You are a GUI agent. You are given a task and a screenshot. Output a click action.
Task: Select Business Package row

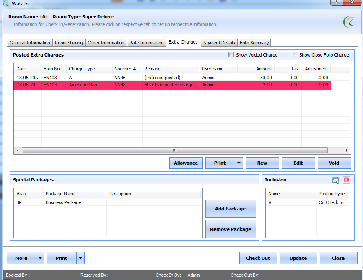pyautogui.click(x=108, y=202)
